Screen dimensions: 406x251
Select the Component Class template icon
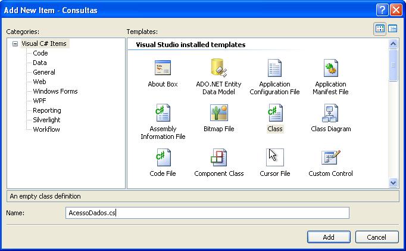218,158
